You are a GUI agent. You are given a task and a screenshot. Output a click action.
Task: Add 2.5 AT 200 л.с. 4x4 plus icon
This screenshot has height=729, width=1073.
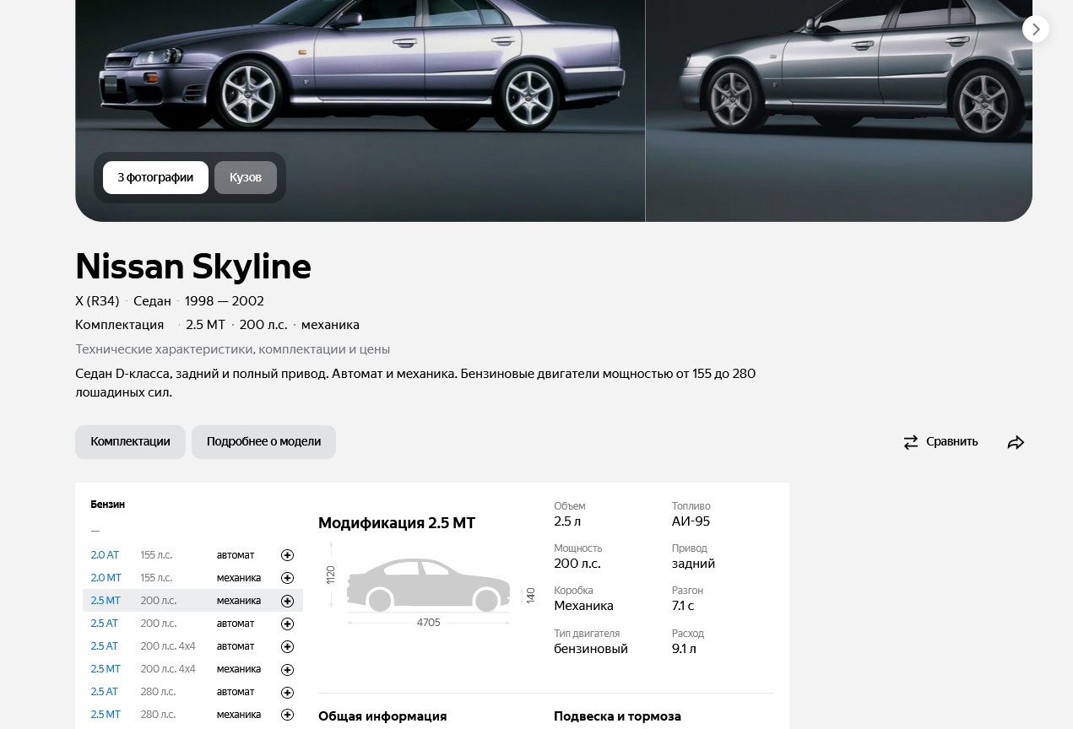tap(287, 646)
